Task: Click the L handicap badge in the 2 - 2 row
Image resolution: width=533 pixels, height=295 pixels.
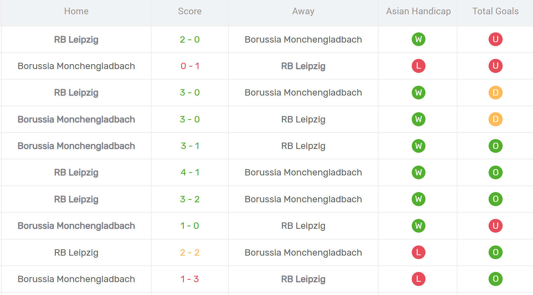Action: (418, 252)
